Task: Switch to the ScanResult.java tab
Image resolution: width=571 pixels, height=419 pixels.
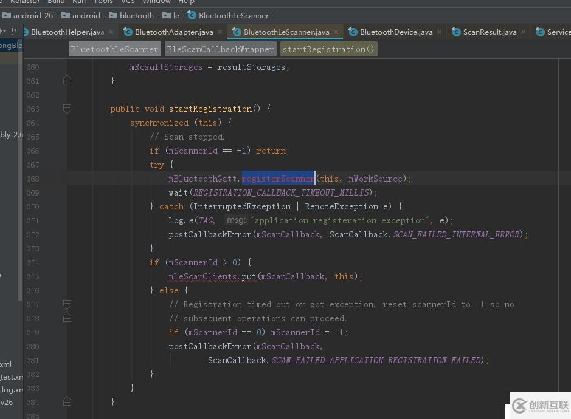Action: [x=490, y=32]
